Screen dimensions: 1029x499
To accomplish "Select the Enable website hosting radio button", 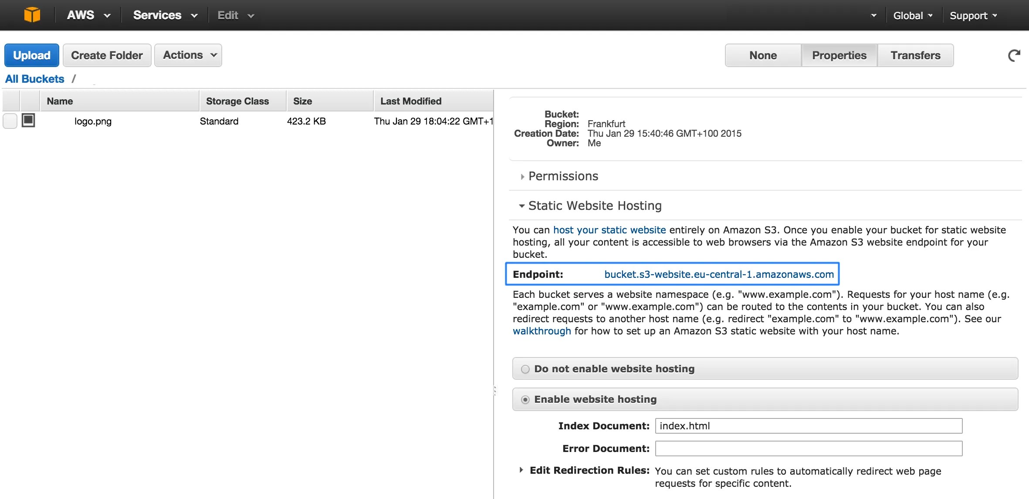I will (x=525, y=399).
